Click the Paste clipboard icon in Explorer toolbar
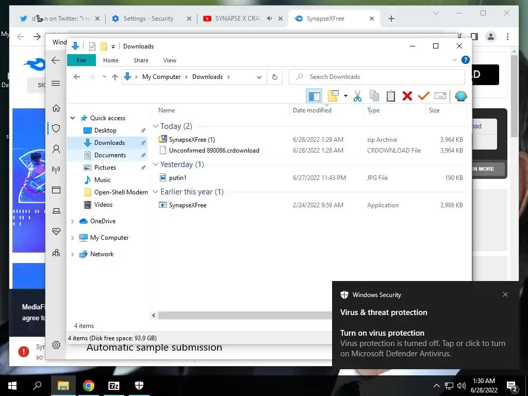The image size is (528, 396). click(391, 96)
